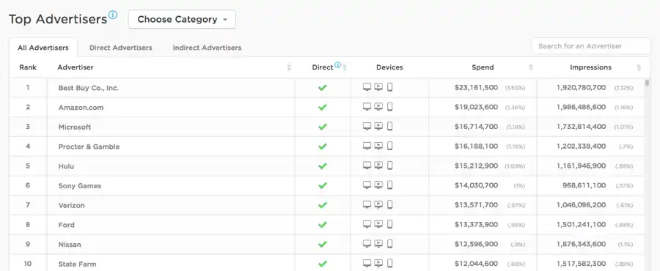Click the video device icon for Best Buy
This screenshot has height=271, width=660.
tap(378, 87)
